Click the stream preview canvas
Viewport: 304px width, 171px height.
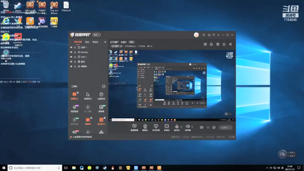[x=172, y=85]
